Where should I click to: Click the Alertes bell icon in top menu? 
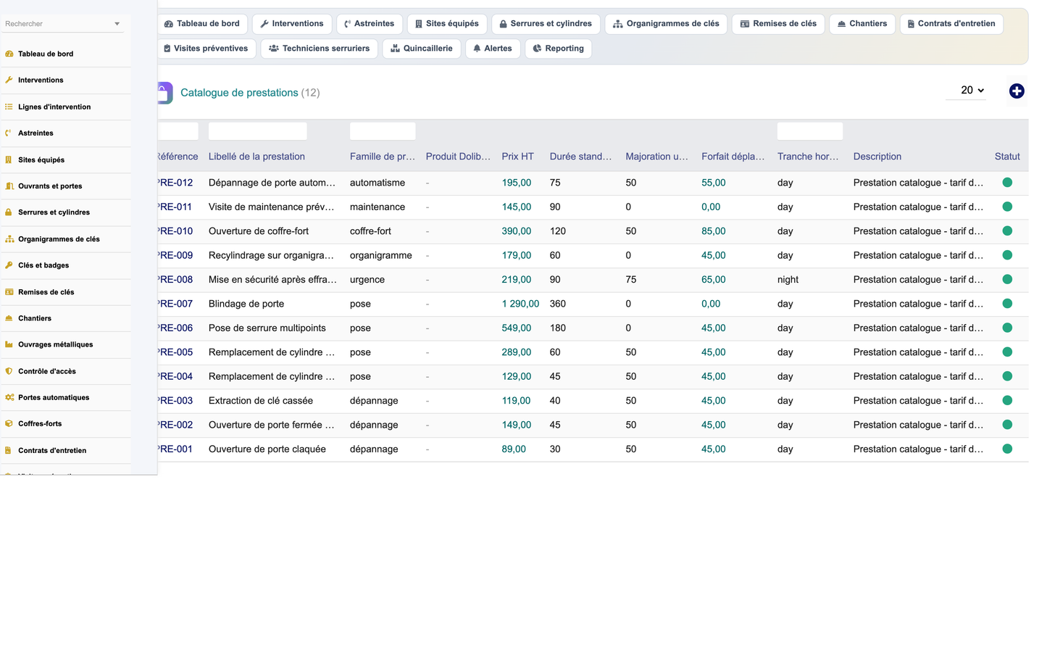pyautogui.click(x=477, y=49)
